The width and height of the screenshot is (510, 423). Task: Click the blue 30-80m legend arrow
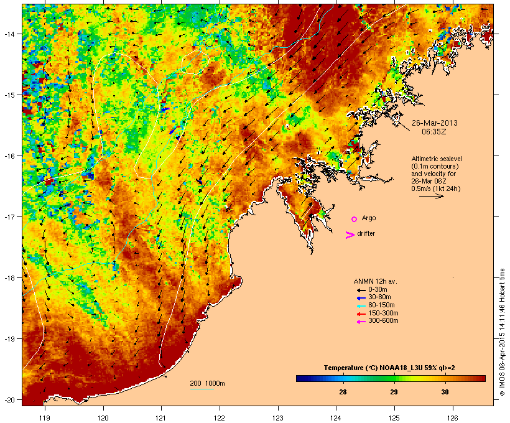pyautogui.click(x=361, y=298)
